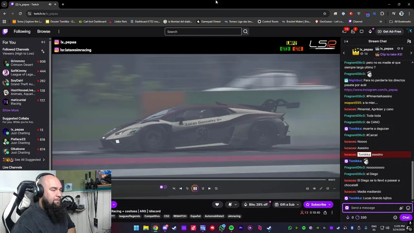Toggle the player volume icon
The width and height of the screenshot is (414, 233).
[x=314, y=188]
